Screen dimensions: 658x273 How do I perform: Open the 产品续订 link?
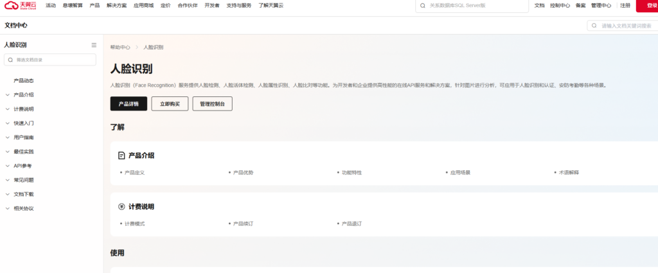pyautogui.click(x=244, y=224)
